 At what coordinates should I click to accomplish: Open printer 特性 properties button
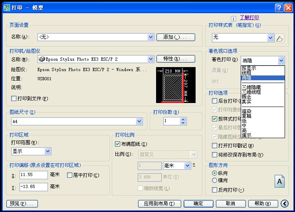tap(176, 59)
